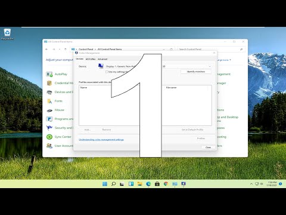Open taskbar Search

click(x=113, y=184)
